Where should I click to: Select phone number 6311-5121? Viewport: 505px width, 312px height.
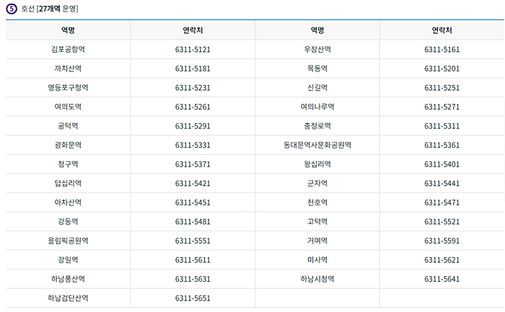pos(193,50)
